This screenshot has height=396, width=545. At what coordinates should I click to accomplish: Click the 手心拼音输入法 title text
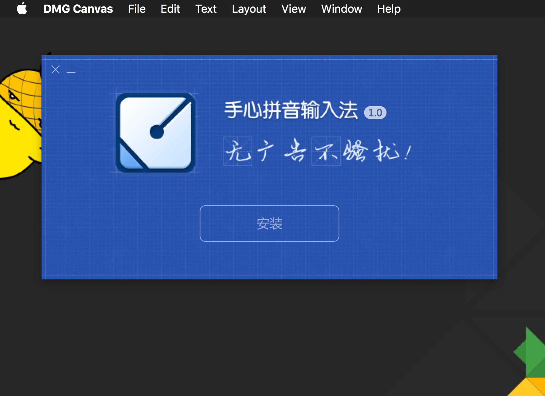pyautogui.click(x=291, y=110)
